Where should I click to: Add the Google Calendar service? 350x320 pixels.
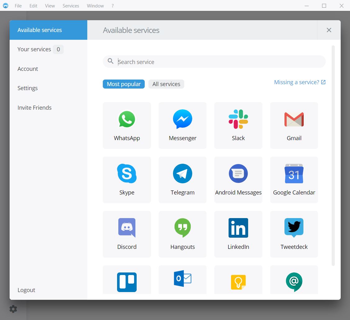click(x=294, y=180)
